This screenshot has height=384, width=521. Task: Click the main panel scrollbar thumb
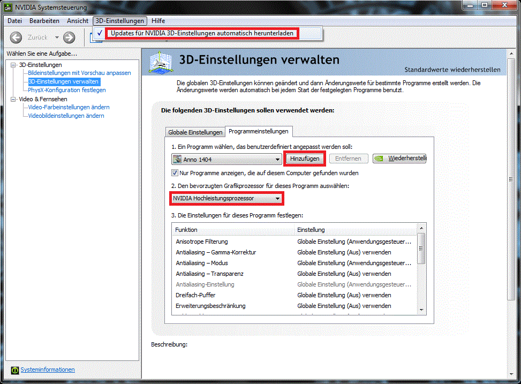511,179
